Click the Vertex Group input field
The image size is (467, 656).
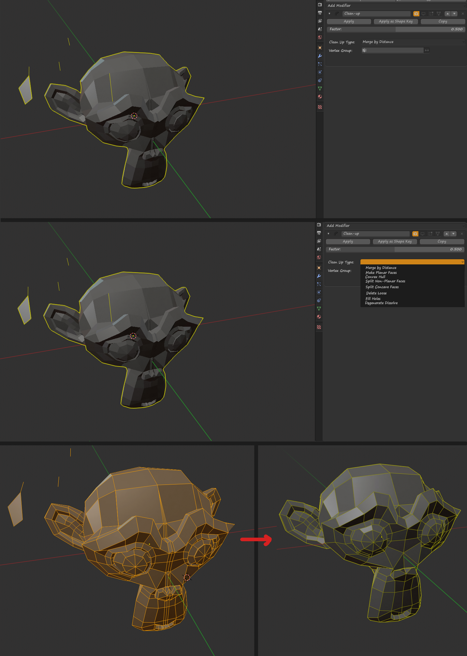392,50
